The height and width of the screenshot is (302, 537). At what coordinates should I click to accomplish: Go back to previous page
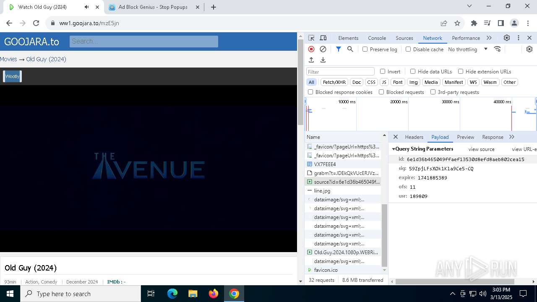pyautogui.click(x=9, y=23)
